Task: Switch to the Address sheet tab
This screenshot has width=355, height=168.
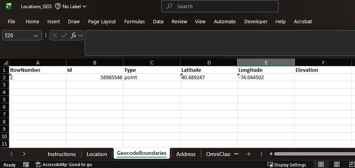Action: (x=186, y=154)
